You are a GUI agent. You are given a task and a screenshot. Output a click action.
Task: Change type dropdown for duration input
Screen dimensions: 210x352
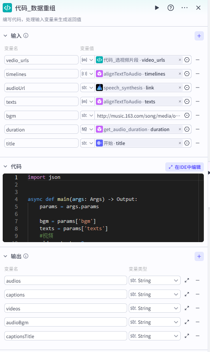87,129
